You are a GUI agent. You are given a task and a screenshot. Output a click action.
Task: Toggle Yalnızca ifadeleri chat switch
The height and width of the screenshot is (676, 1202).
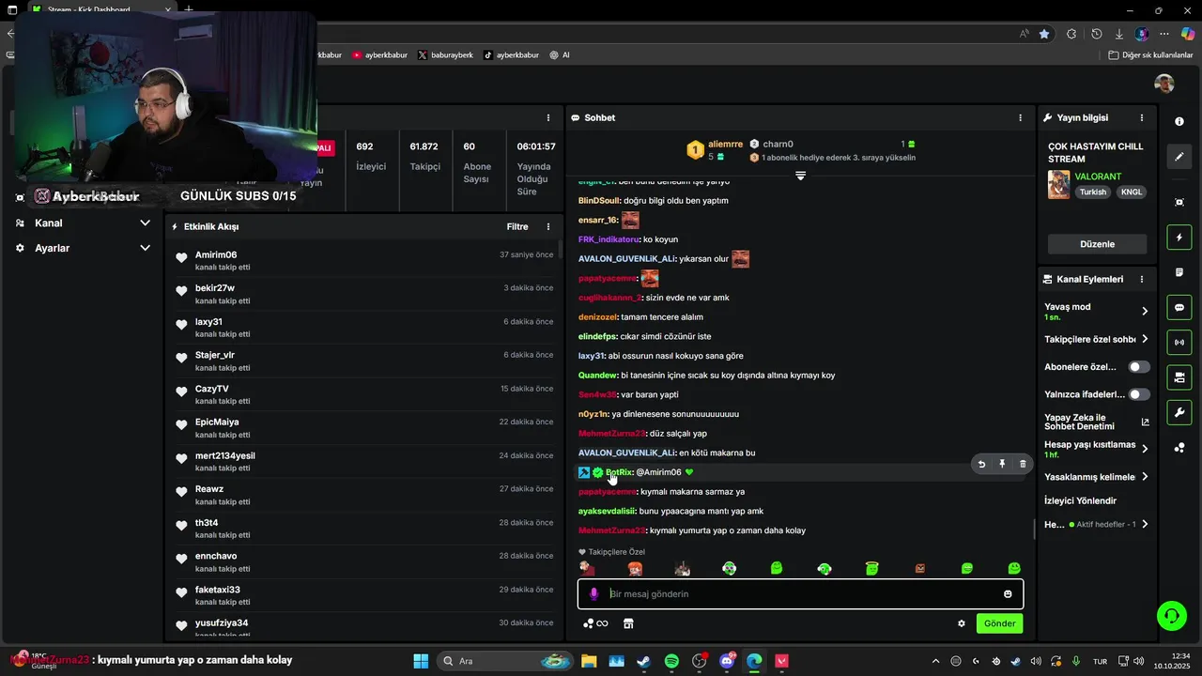[x=1139, y=394]
